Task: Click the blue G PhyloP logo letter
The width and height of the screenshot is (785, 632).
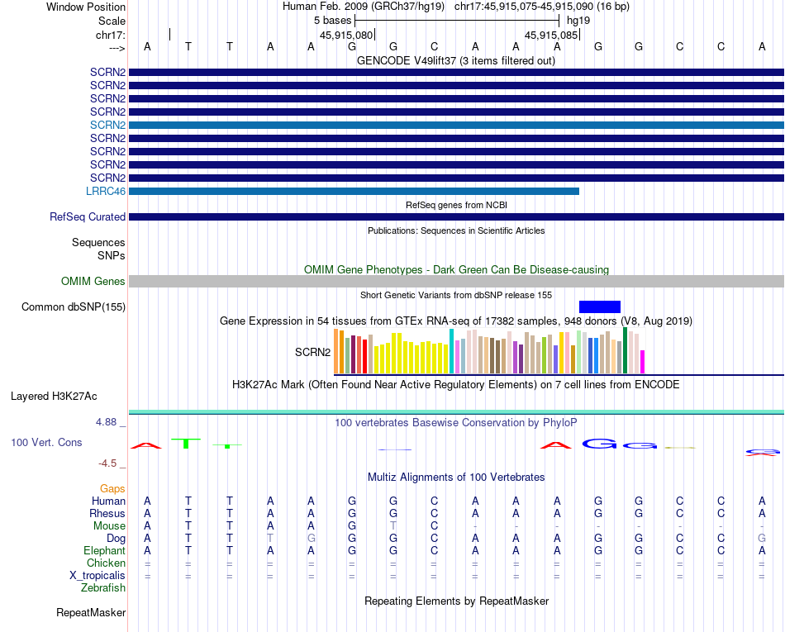Action: [599, 444]
